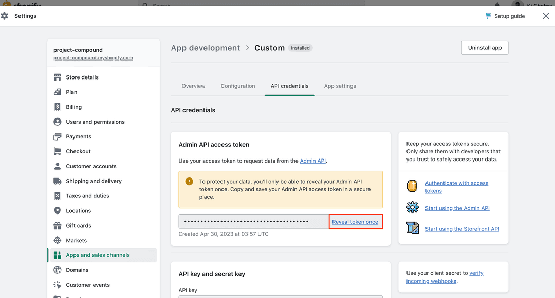555x298 pixels.
Task: Switch to the Overview tab
Action: coord(193,86)
